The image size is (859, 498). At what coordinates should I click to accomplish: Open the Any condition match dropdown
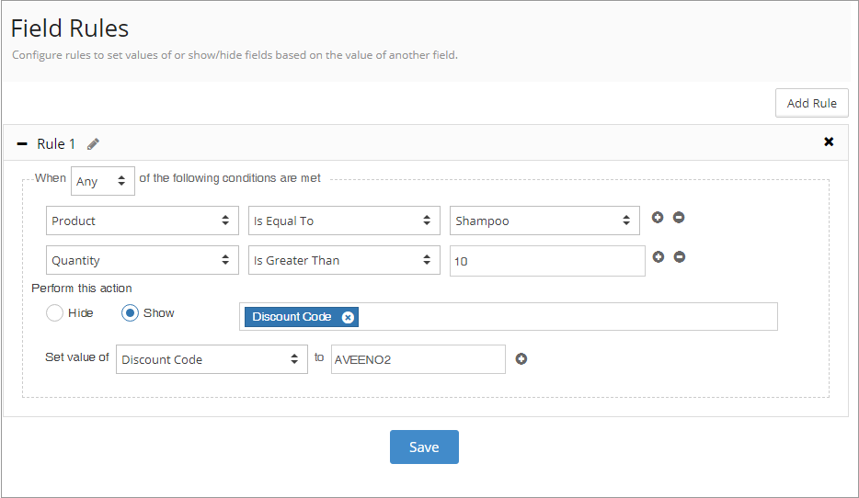point(102,182)
